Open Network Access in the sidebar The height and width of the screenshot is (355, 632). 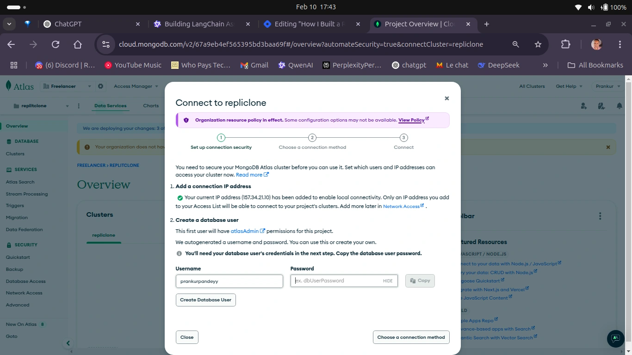click(x=24, y=293)
